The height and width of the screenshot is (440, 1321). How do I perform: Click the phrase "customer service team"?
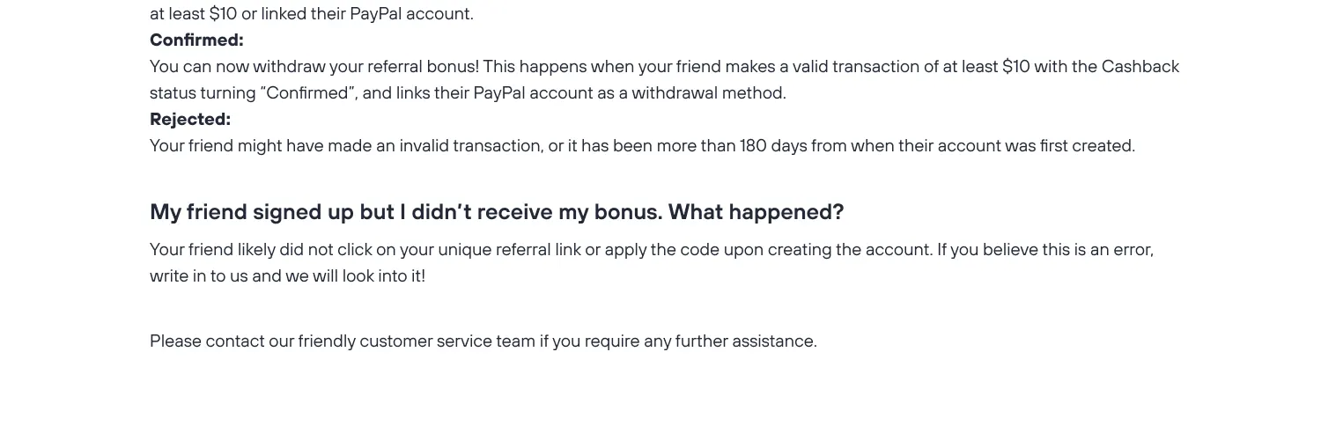click(446, 341)
